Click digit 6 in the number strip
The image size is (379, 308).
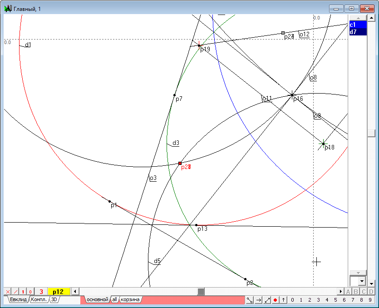tap(344, 300)
